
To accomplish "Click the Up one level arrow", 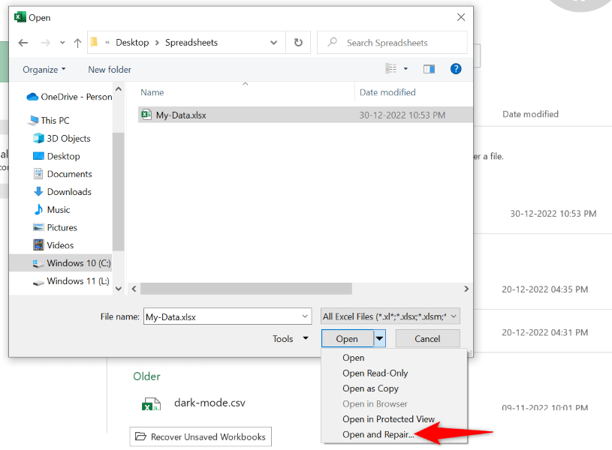I will [77, 43].
